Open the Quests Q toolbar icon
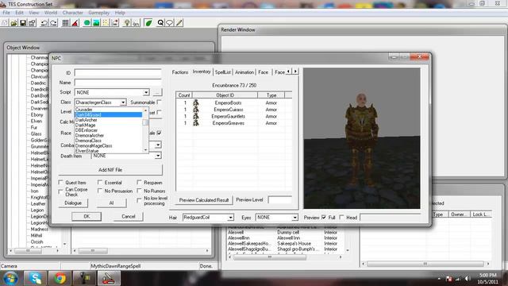 (x=160, y=23)
